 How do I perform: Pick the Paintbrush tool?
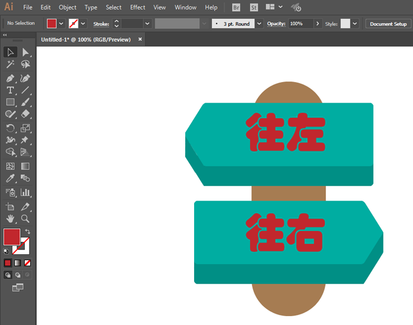click(25, 102)
